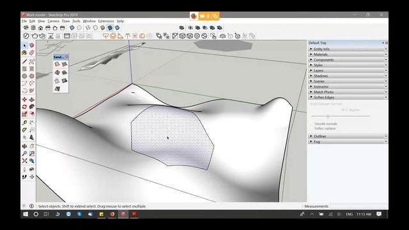Adjust the angle between normals slider
This screenshot has height=230, width=409.
(328, 116)
